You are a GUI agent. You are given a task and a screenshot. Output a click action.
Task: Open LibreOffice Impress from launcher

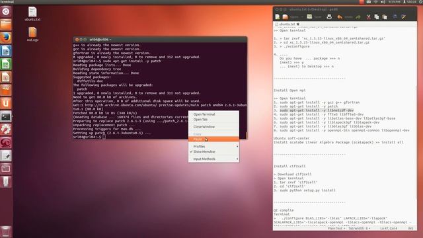6,77
